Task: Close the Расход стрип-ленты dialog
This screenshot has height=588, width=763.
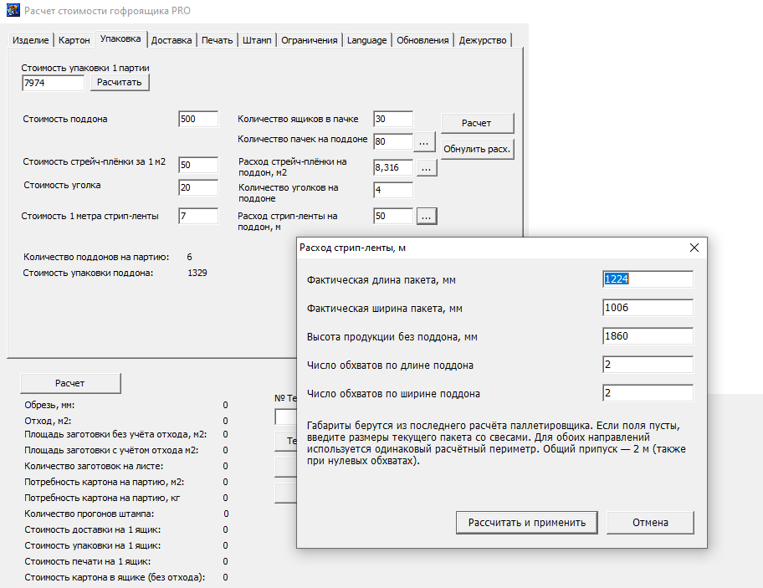Action: coord(694,248)
